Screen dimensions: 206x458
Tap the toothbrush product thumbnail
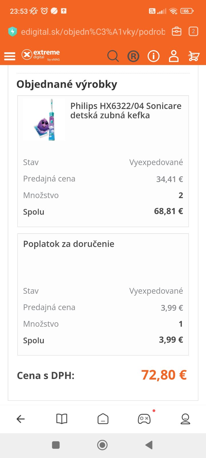pos(45,120)
